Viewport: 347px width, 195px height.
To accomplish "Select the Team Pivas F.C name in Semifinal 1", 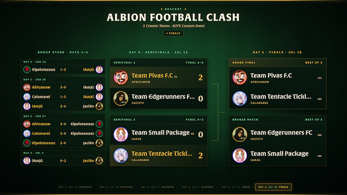I will click(x=152, y=75).
